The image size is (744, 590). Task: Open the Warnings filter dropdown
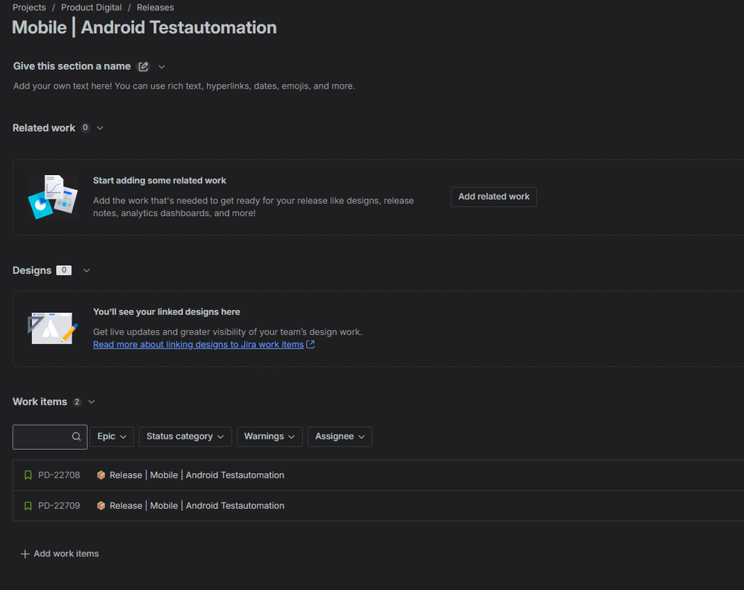pyautogui.click(x=270, y=437)
